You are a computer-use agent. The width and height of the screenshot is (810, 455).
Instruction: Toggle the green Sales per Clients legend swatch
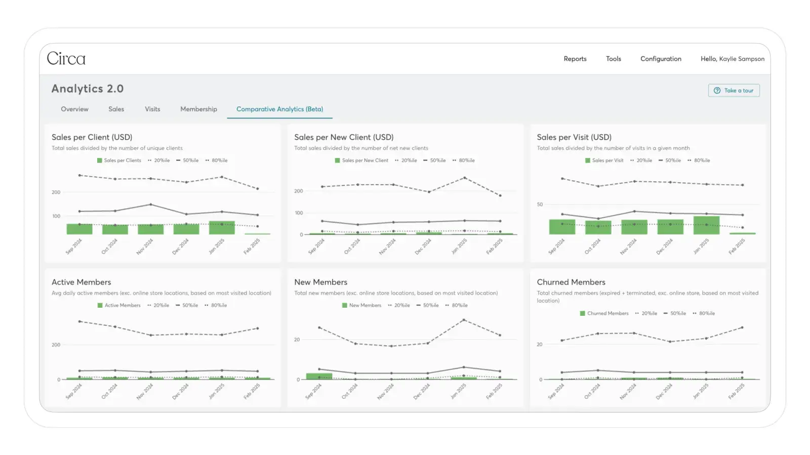coord(100,160)
